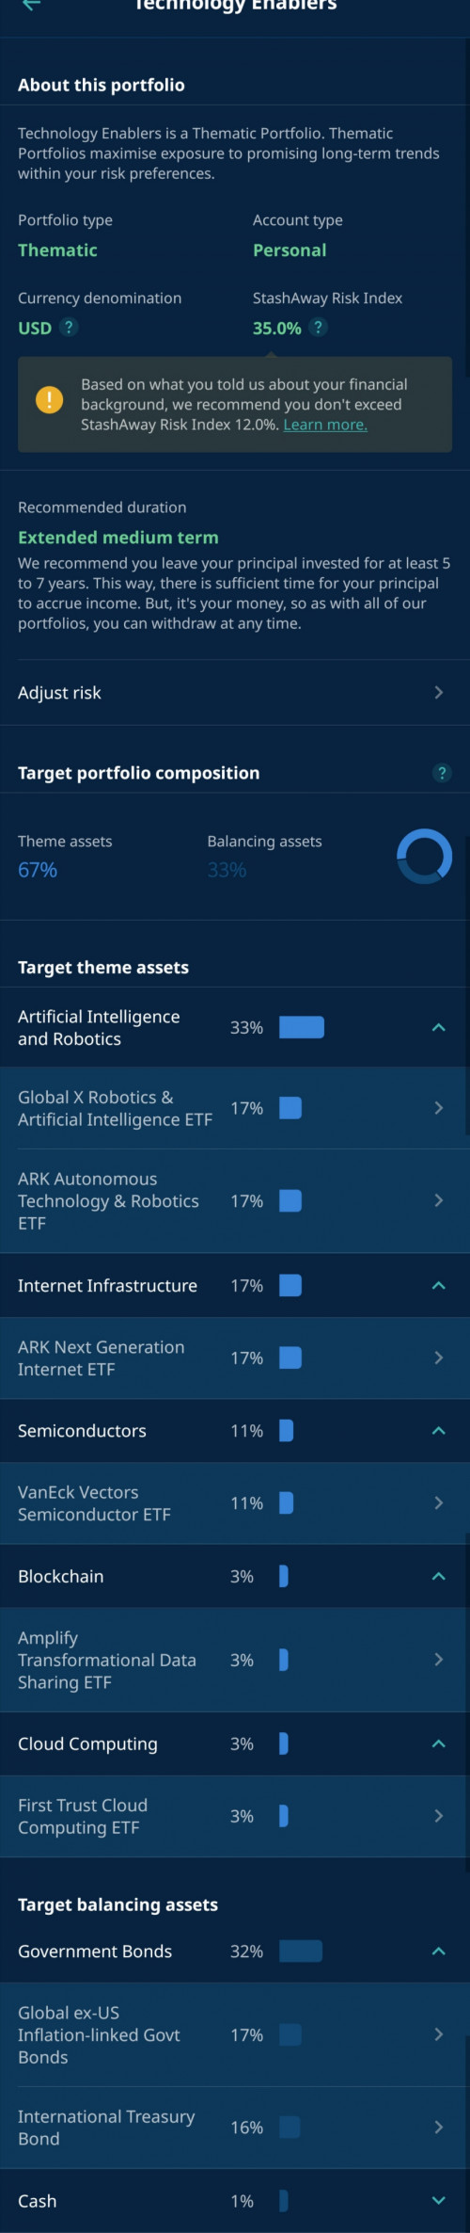Tap the Artificial Intelligence 33% allocation bar

pyautogui.click(x=302, y=1027)
